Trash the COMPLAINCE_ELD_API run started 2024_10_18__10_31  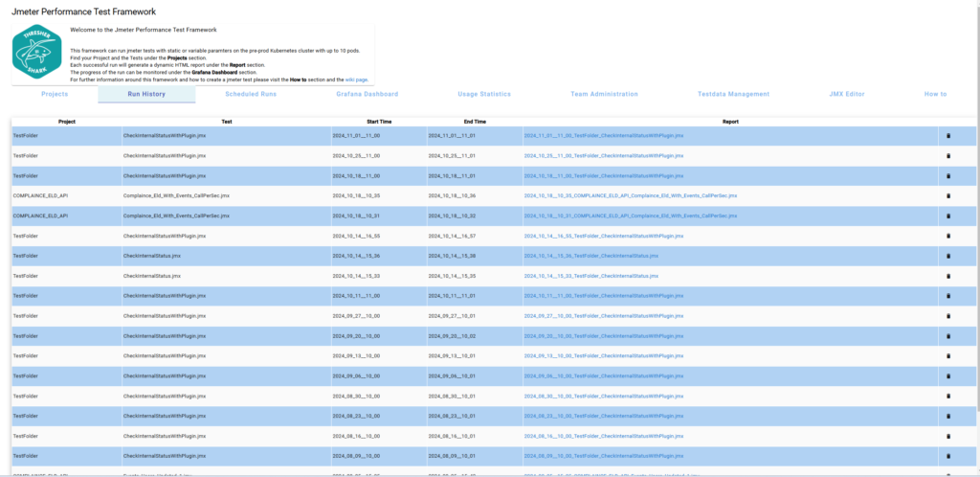(x=948, y=216)
